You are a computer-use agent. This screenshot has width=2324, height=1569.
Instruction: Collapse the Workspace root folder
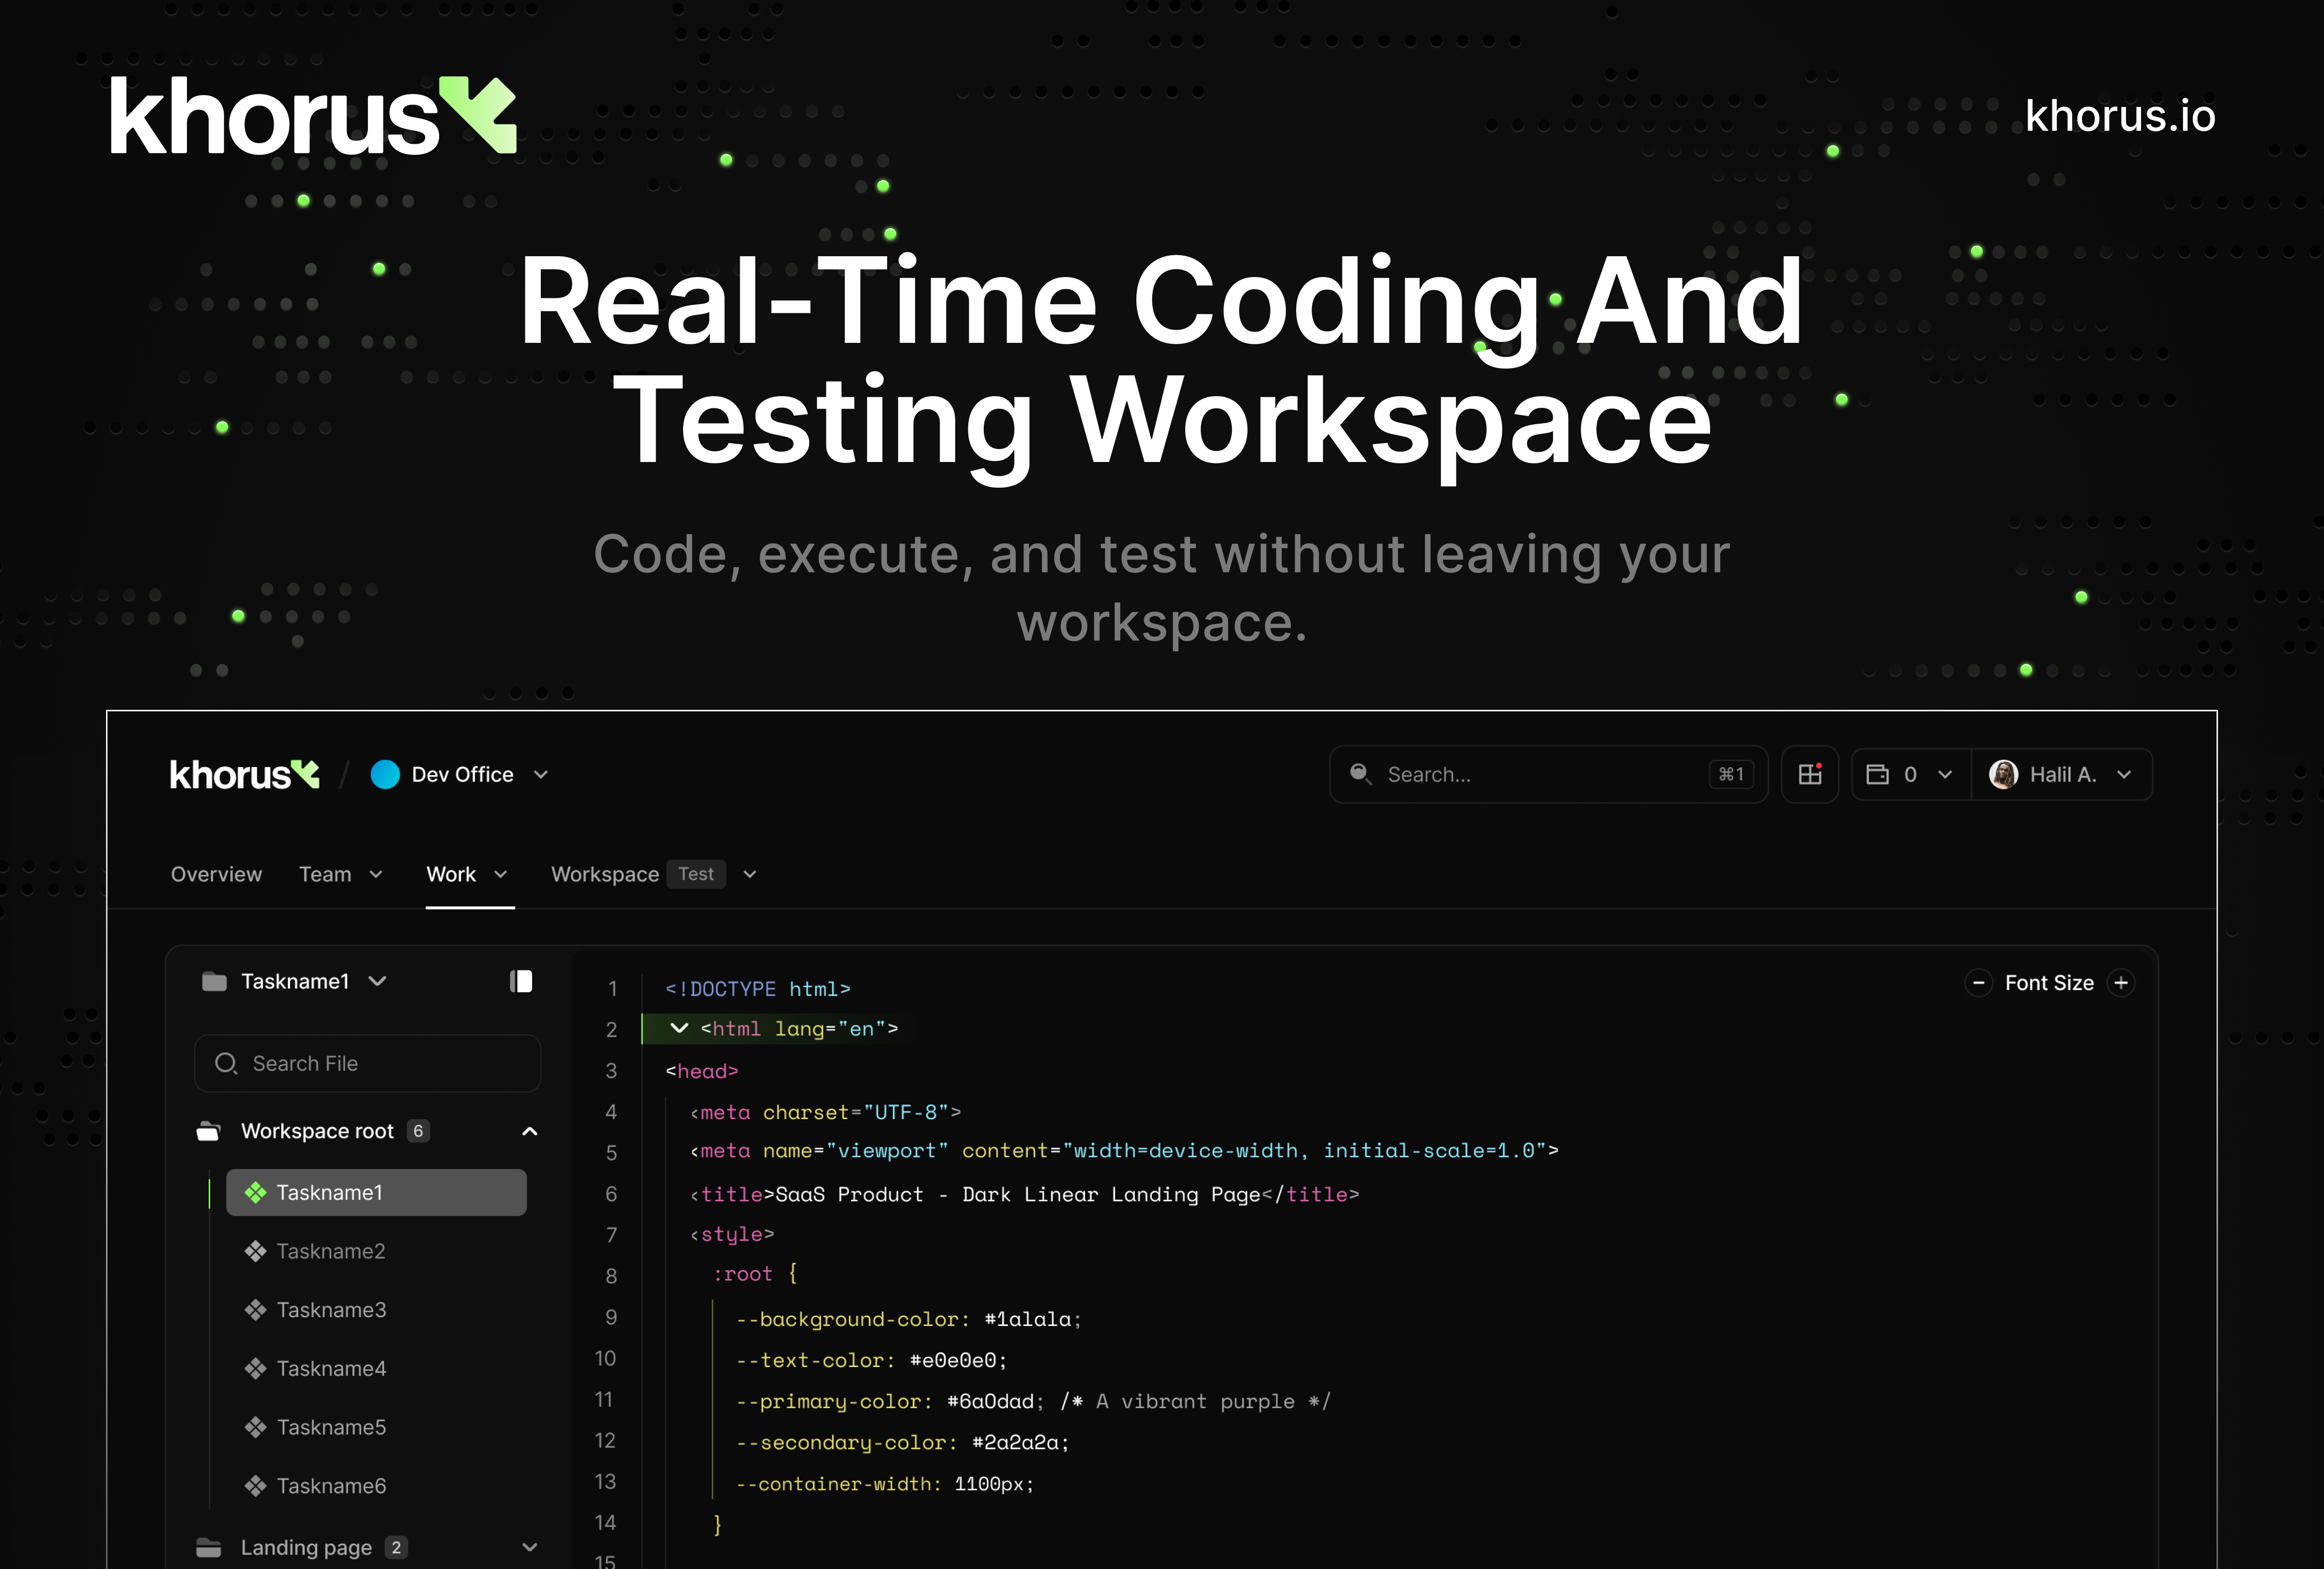(530, 1131)
